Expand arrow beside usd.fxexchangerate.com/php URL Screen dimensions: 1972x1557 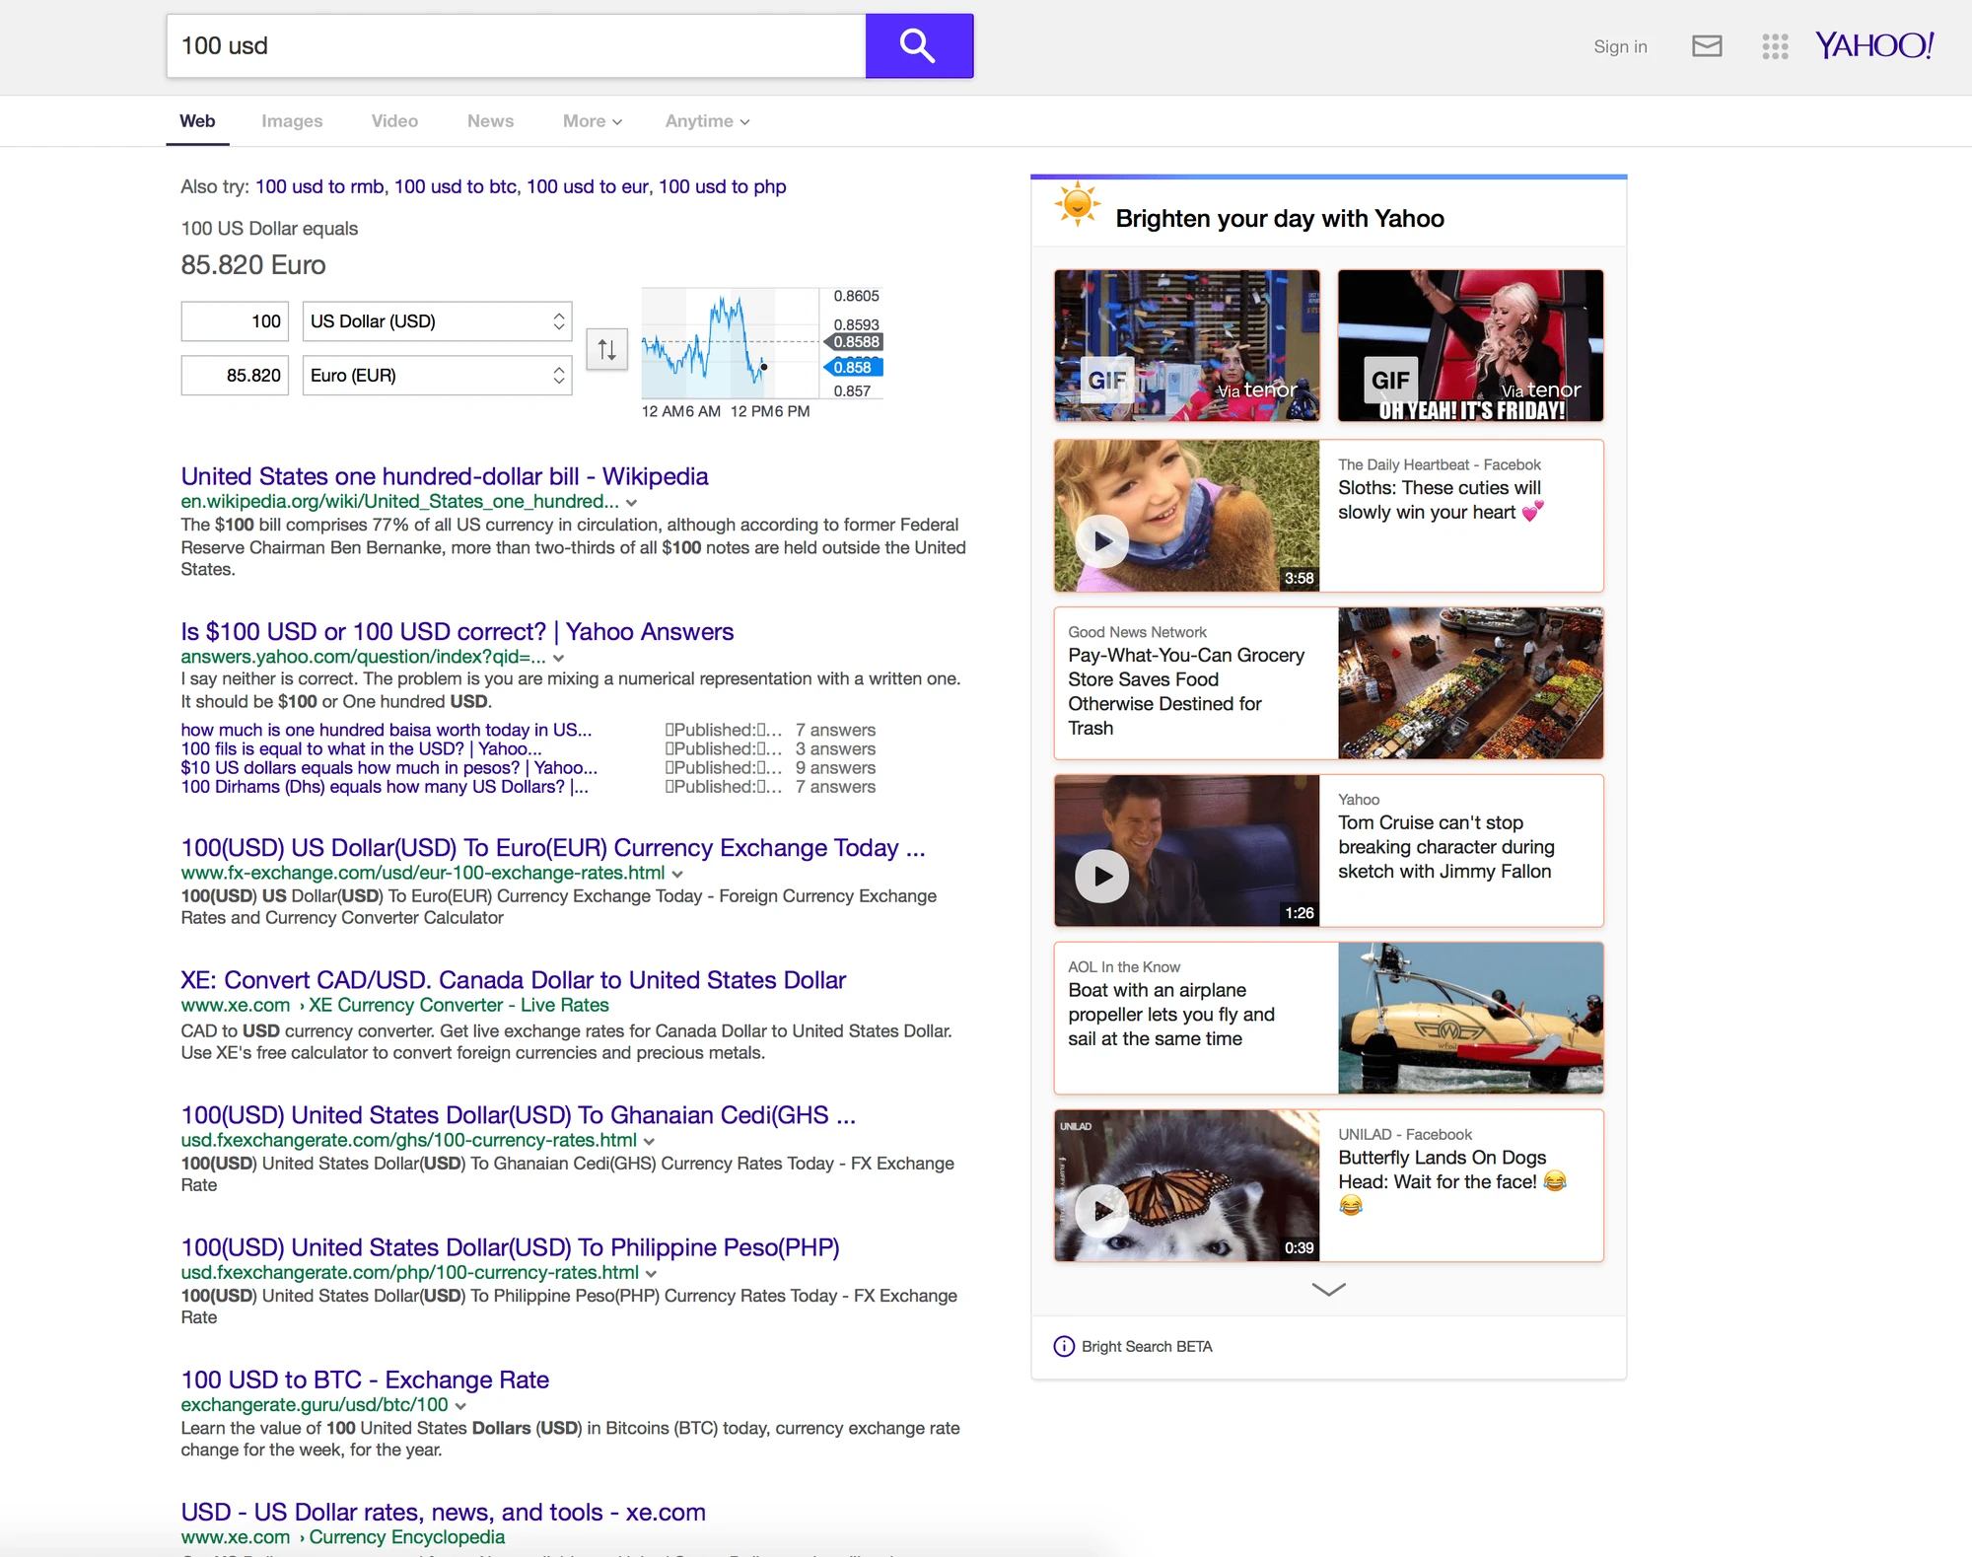651,1273
